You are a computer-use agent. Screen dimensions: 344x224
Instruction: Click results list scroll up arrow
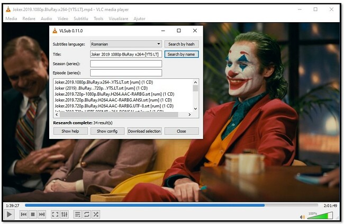click(195, 82)
